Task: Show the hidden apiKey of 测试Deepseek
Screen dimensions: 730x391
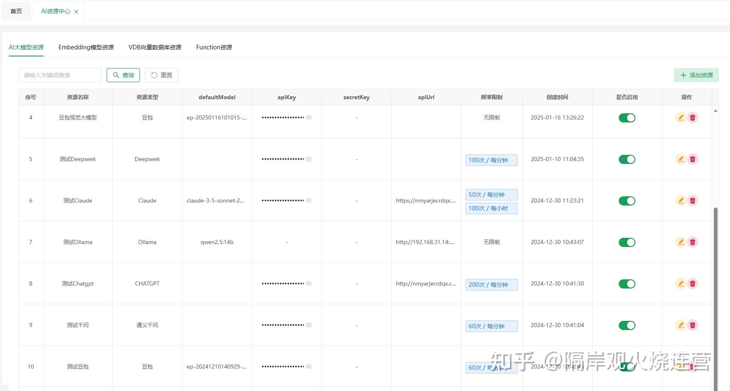Action: (309, 159)
